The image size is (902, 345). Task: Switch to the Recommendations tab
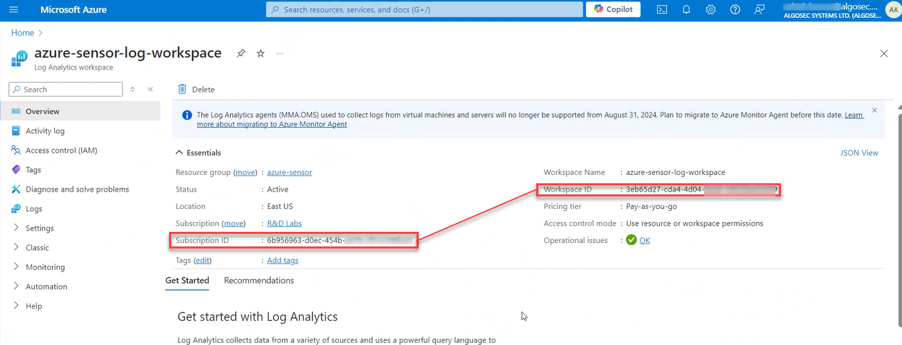coord(259,280)
